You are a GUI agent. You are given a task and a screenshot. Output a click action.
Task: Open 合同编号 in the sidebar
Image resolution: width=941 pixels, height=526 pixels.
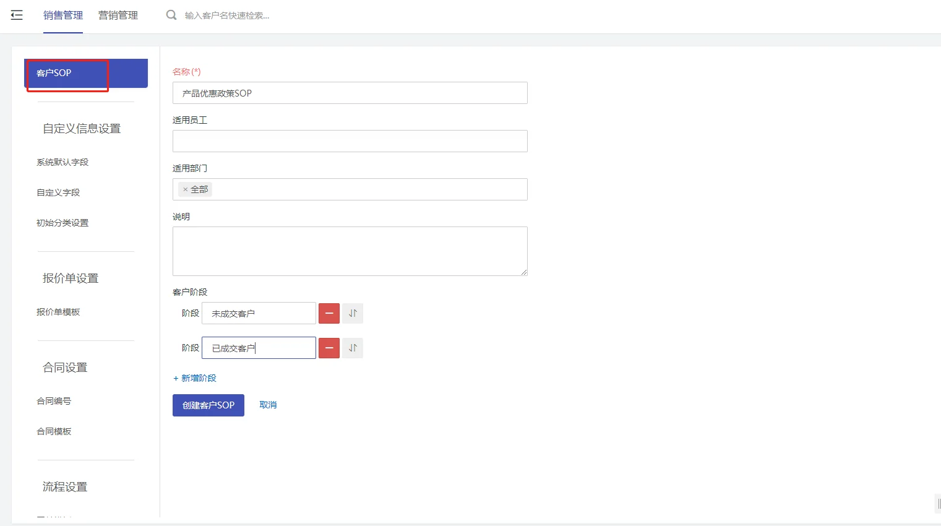coord(54,401)
